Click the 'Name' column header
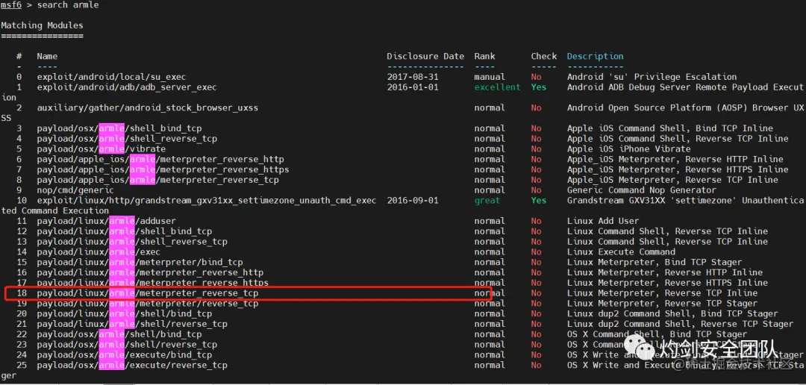Viewport: 806px width, 385px height. tap(47, 56)
